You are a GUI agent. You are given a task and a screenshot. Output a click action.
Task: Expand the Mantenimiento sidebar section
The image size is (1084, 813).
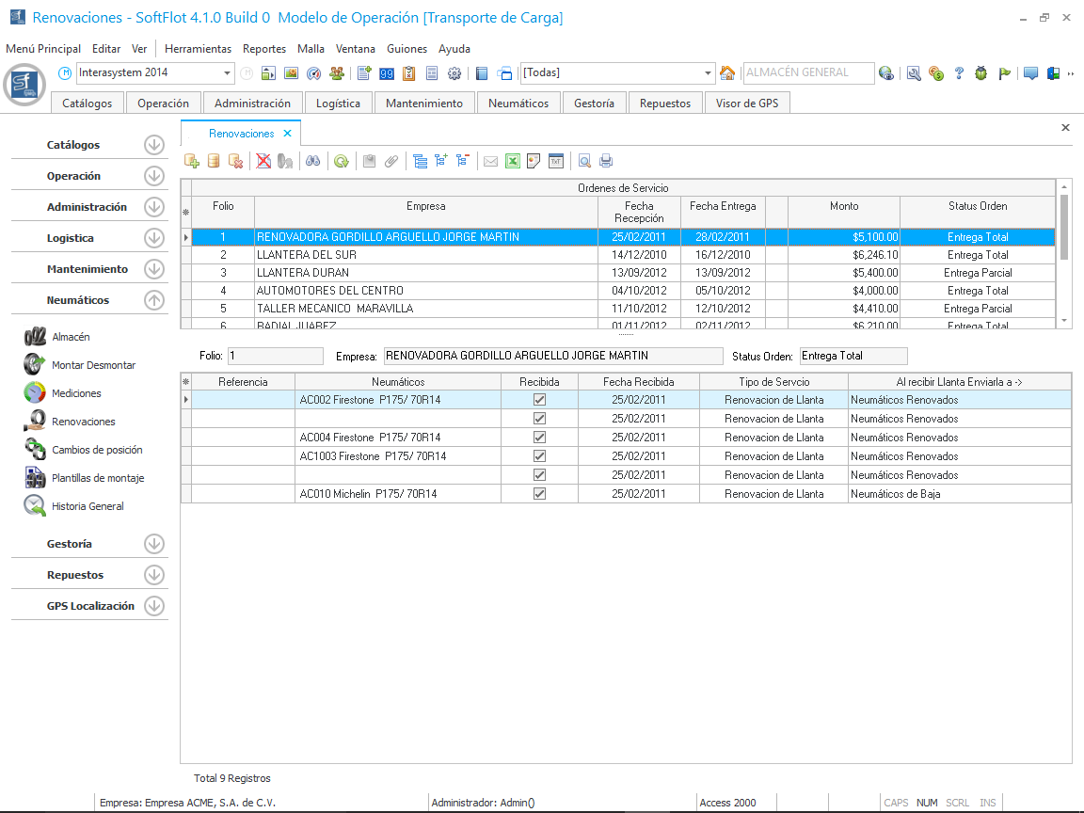pos(154,269)
